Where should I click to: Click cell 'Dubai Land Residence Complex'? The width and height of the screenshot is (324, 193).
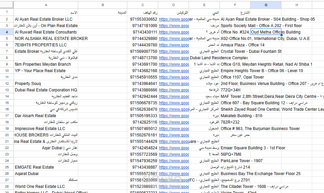point(219,58)
